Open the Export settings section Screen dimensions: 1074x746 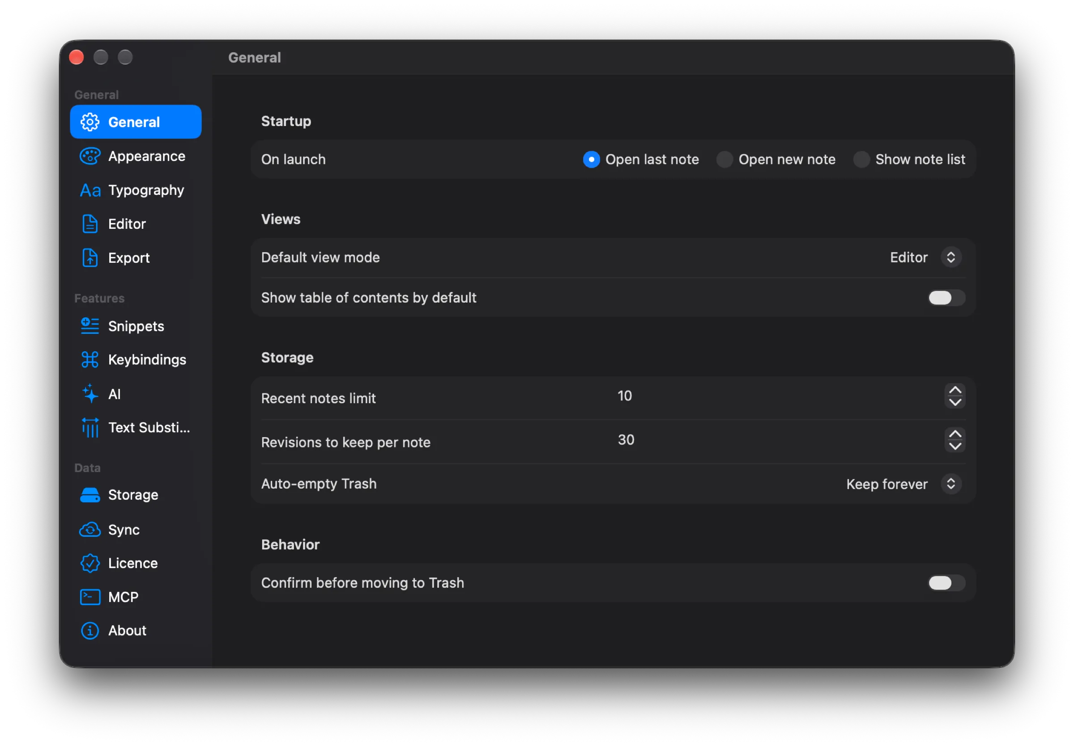pyautogui.click(x=136, y=258)
